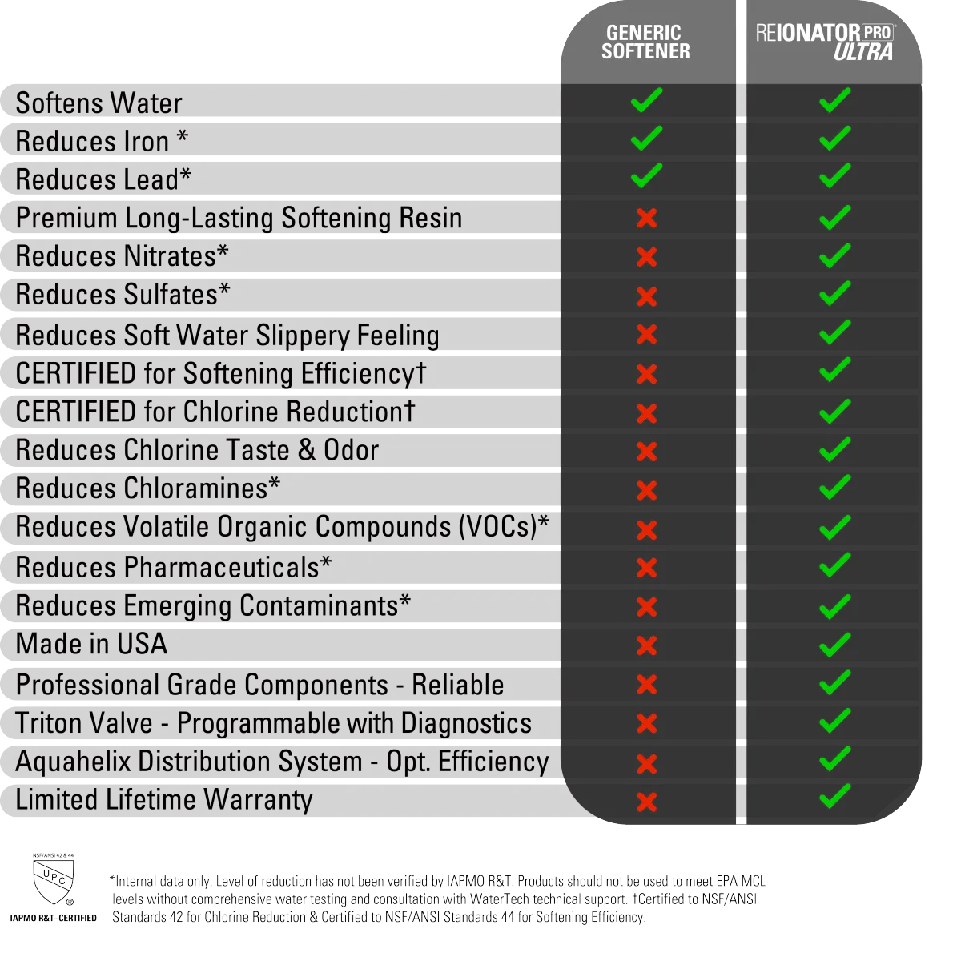Click the Generic Softener green check for Softens Water
Screen dimensions: 961x969
646,100
